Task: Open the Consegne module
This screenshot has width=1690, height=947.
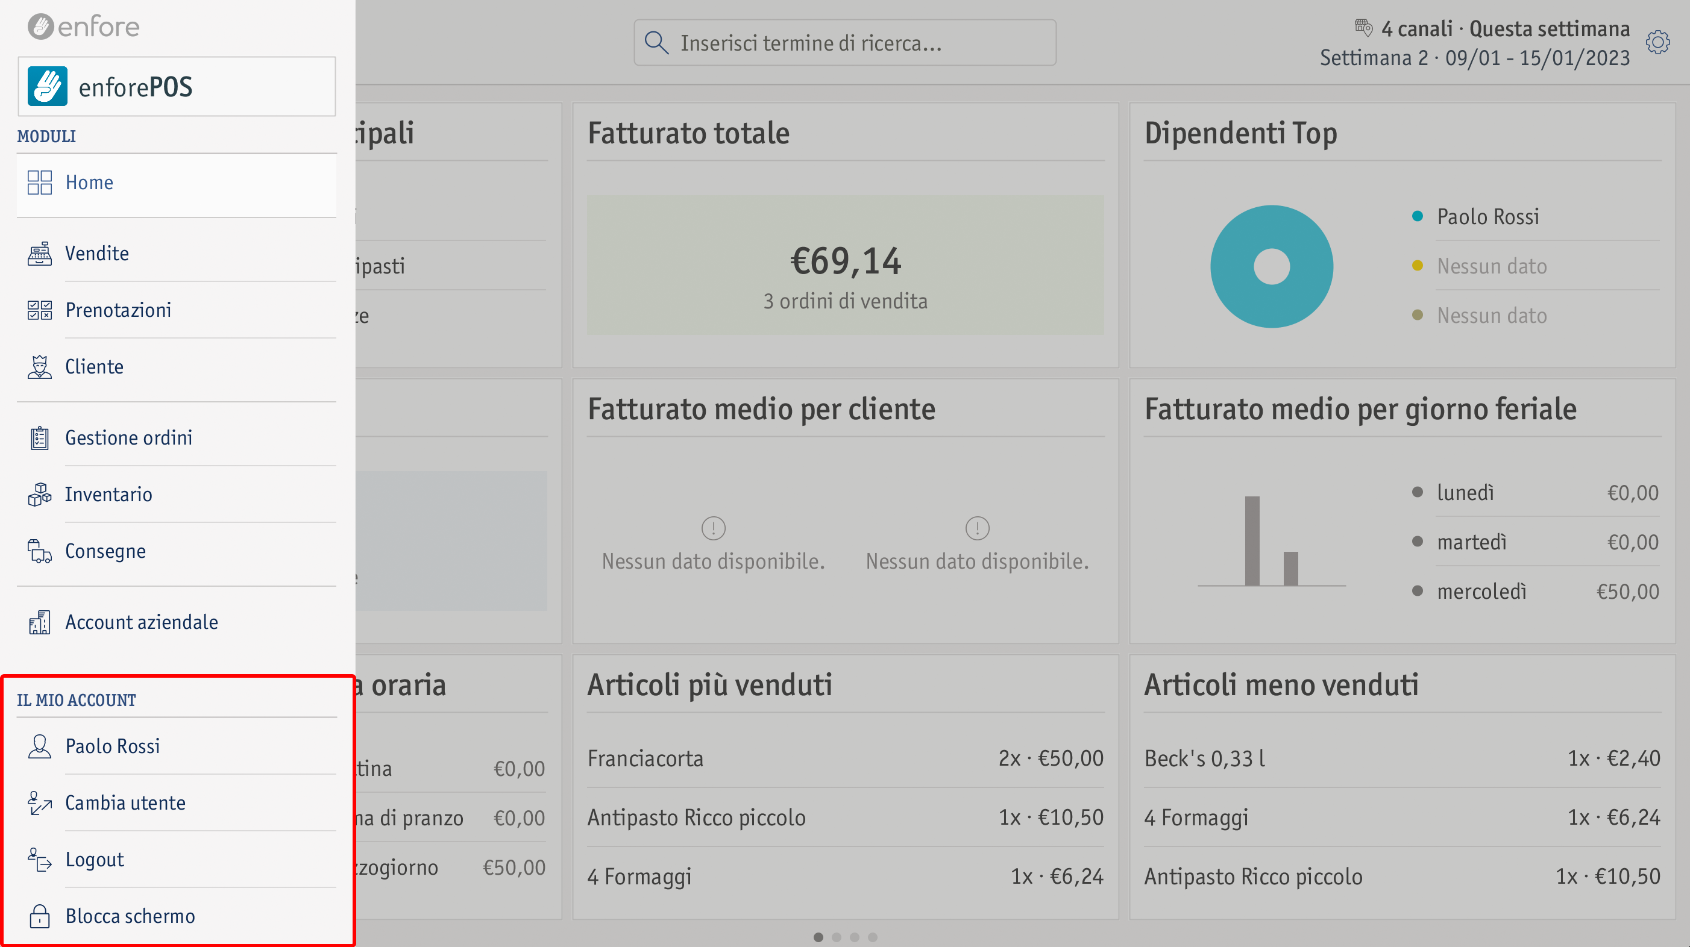Action: (177, 552)
